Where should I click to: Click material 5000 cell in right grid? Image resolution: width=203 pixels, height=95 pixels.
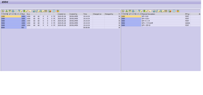[131, 26]
